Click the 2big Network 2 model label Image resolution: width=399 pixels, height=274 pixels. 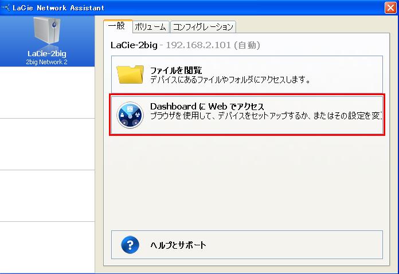46,62
